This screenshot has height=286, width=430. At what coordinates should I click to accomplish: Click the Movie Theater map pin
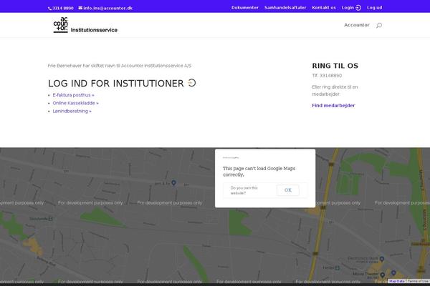coord(383,275)
